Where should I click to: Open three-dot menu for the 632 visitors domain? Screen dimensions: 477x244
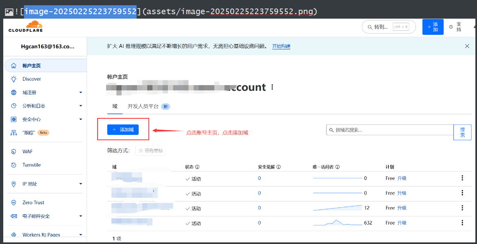tap(462, 223)
